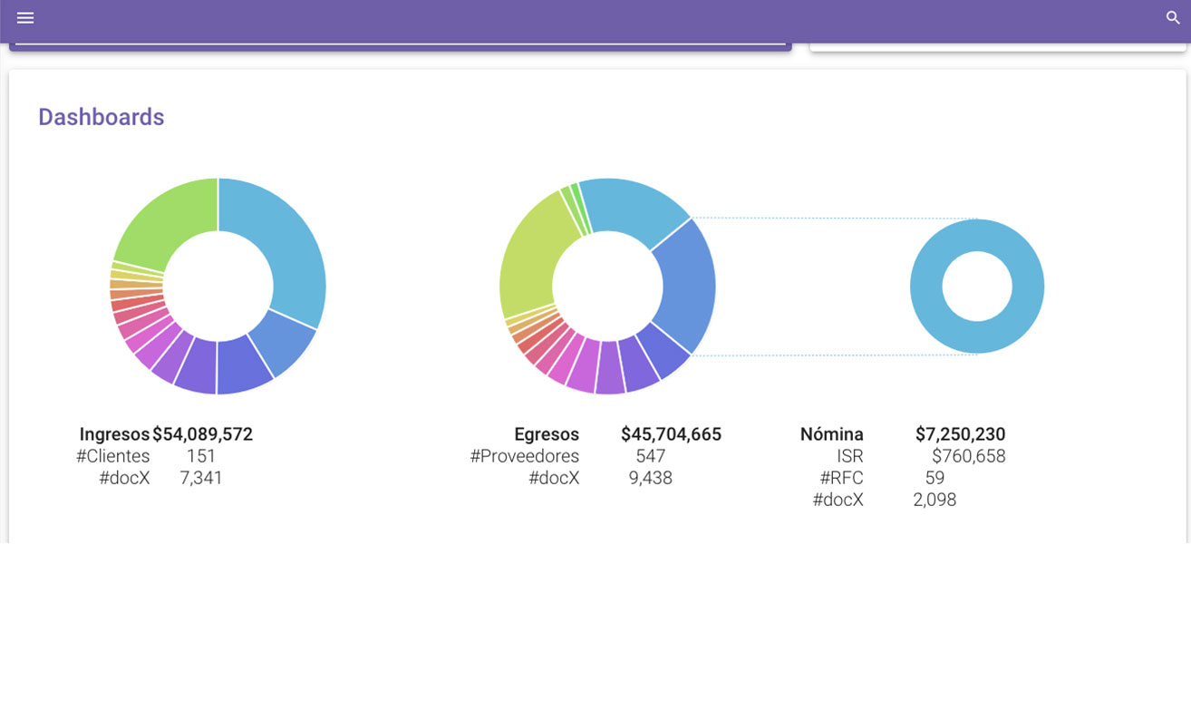Click the 7,341 docX value
This screenshot has width=1191, height=710.
[x=201, y=478]
